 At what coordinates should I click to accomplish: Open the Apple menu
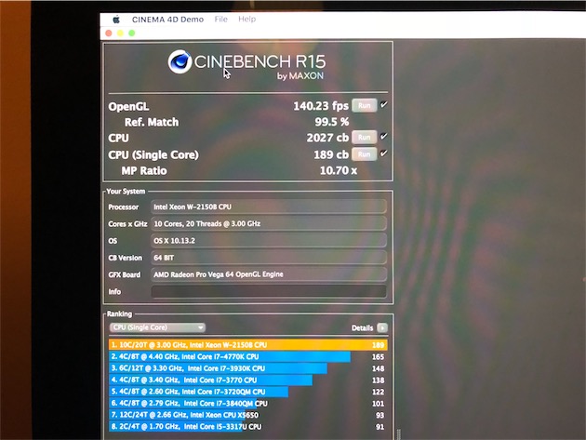coord(116,20)
